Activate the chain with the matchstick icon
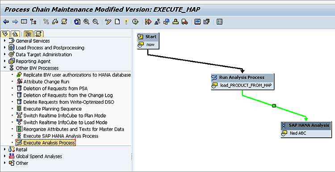 pyautogui.click(x=126, y=21)
